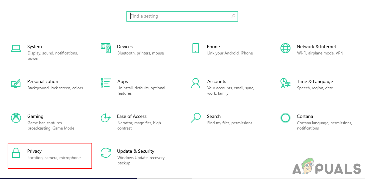Click the Network & Internet globe icon

click(x=285, y=48)
